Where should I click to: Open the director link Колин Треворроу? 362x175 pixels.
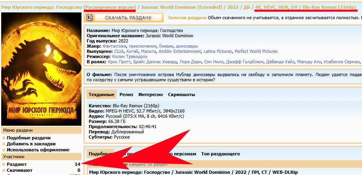(126, 56)
